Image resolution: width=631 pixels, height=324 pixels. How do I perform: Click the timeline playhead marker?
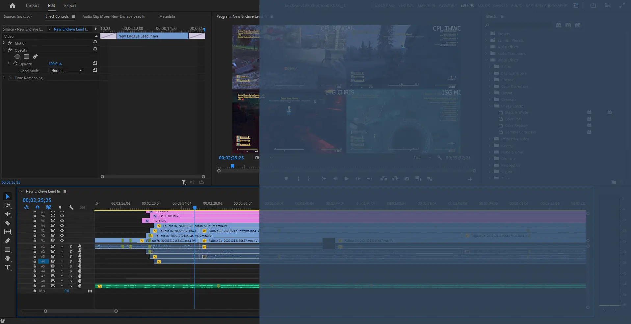(195, 208)
